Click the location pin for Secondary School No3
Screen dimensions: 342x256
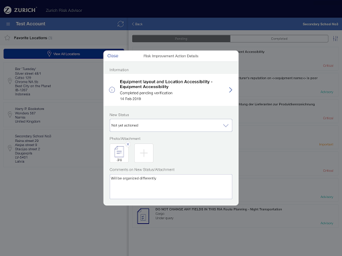[x=10, y=148]
